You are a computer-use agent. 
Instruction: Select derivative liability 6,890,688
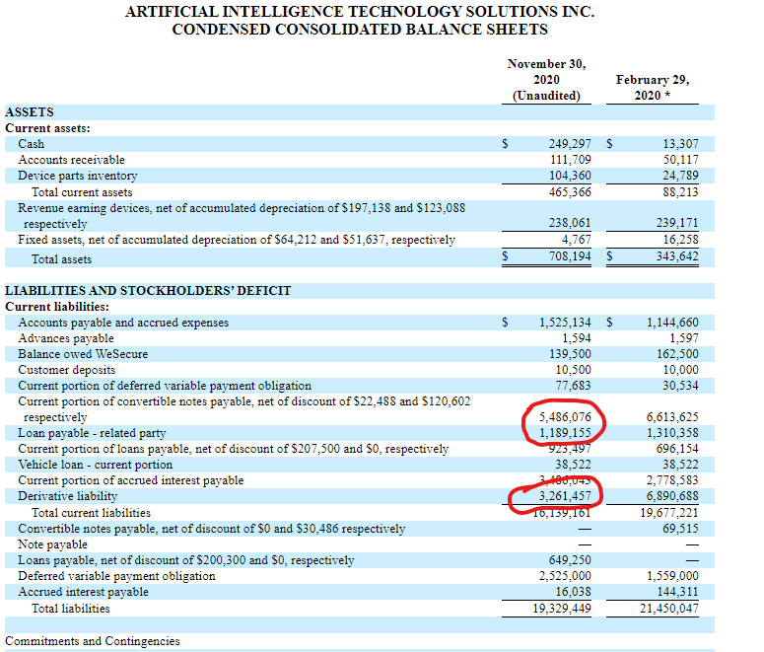click(x=672, y=496)
